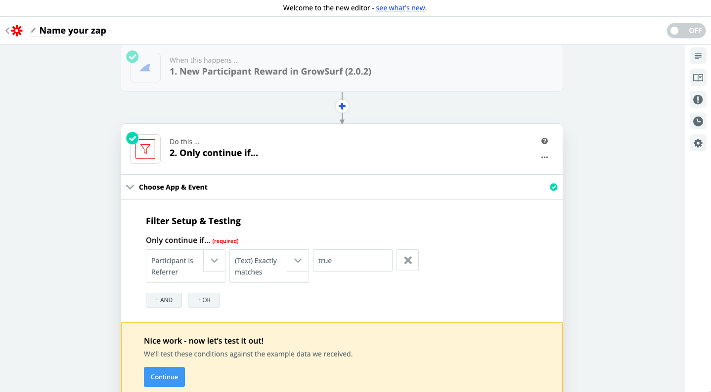Viewport: 711px width, 392px height.
Task: Add a step with the blue plus button
Action: tap(342, 106)
